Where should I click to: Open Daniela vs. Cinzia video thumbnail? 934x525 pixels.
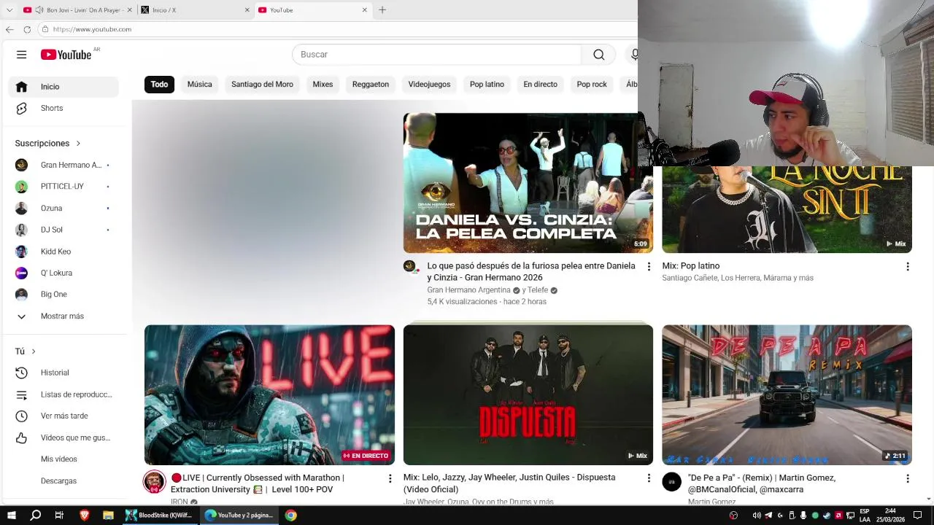coord(528,183)
